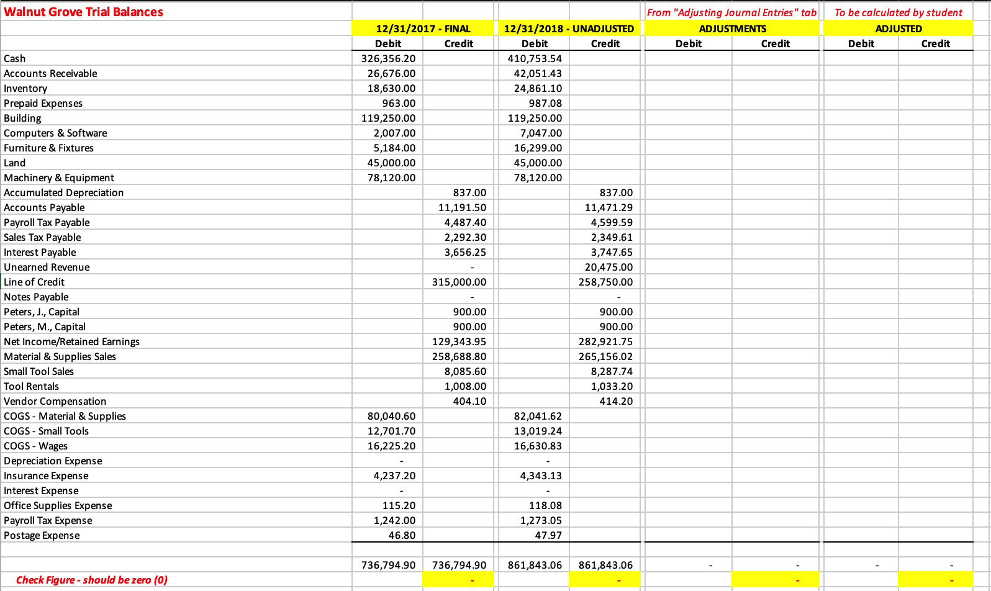
Task: Select Sales Tax Payable credit 2,349.61
Action: [605, 237]
